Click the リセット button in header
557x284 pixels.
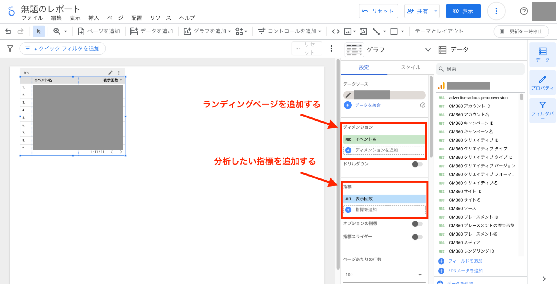coord(378,11)
